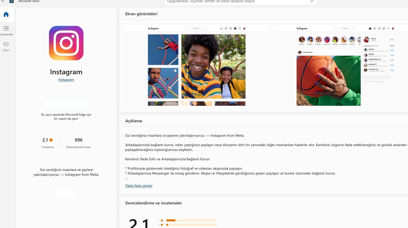408x228 pixels.
Task: Click the 2,1 Ortalama rating value
Action: (47, 143)
